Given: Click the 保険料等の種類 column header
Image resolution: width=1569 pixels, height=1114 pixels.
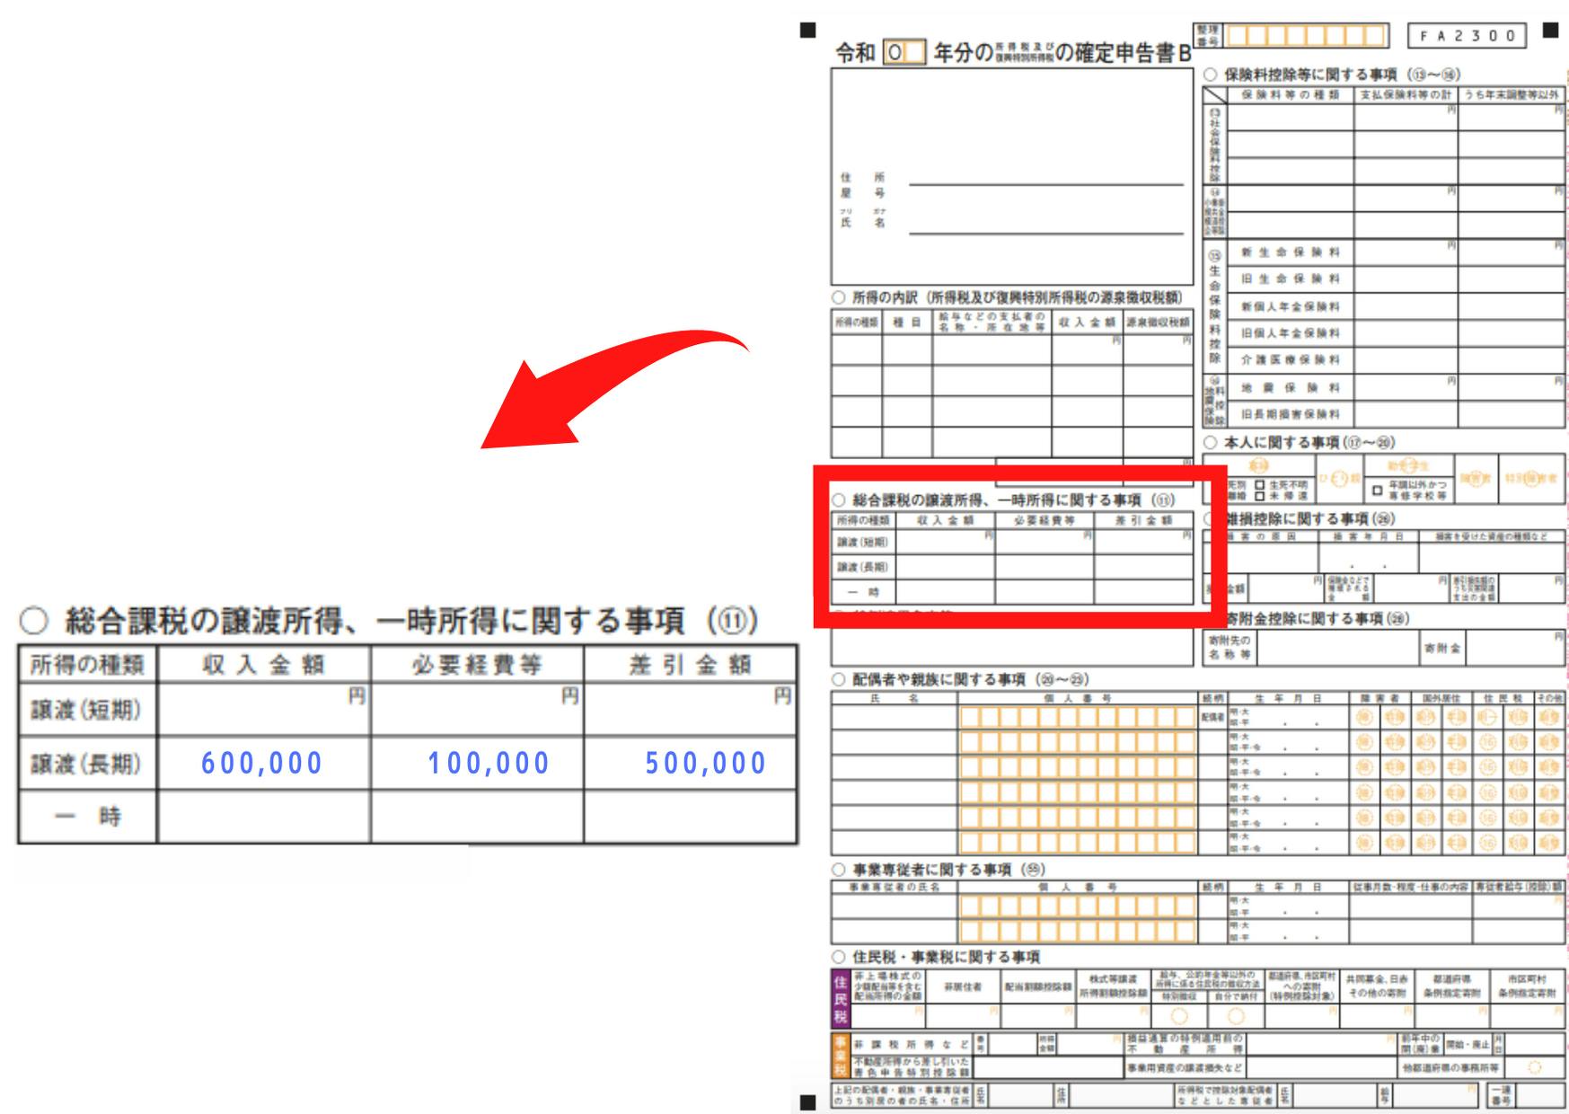Looking at the screenshot, I should pos(1291,94).
